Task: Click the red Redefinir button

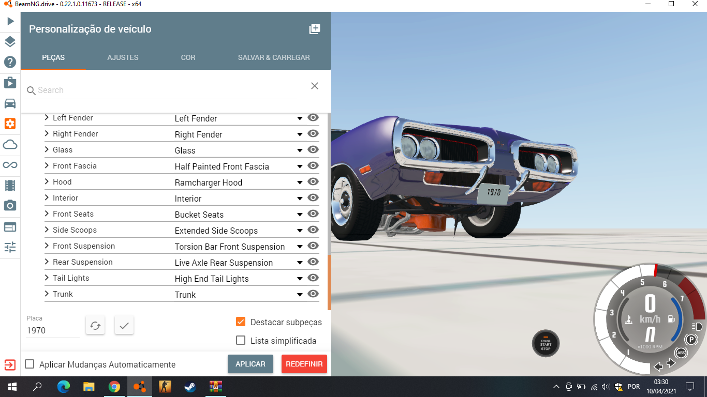Action: [304, 364]
